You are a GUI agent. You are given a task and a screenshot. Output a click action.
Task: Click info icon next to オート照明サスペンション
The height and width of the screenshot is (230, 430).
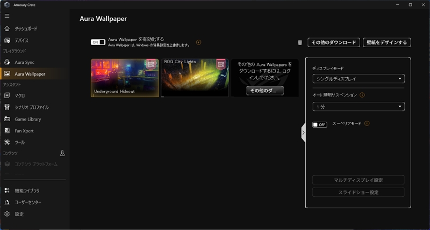(x=362, y=95)
